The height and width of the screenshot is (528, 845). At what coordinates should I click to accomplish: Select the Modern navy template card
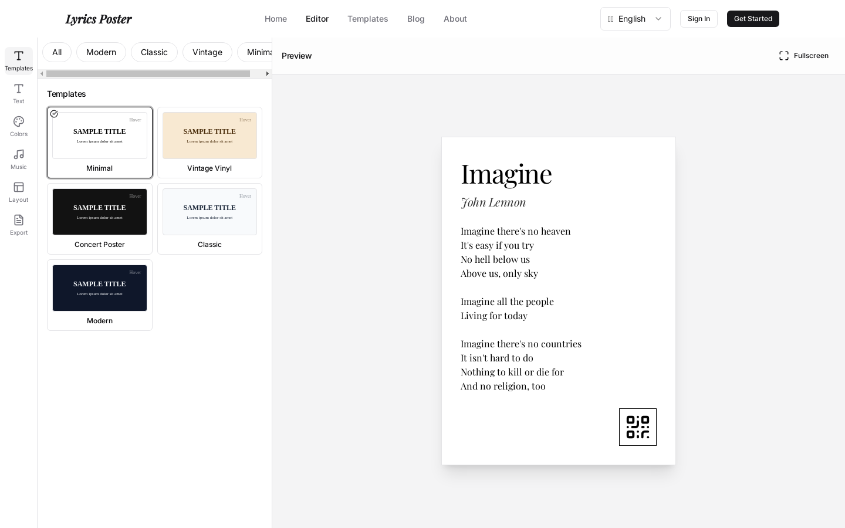coord(100,295)
